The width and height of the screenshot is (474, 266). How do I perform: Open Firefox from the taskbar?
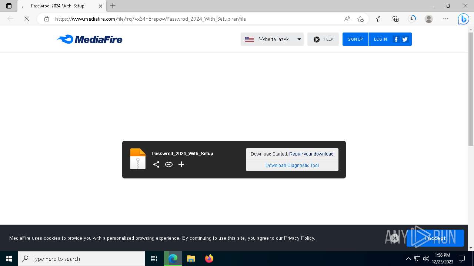coord(209,259)
